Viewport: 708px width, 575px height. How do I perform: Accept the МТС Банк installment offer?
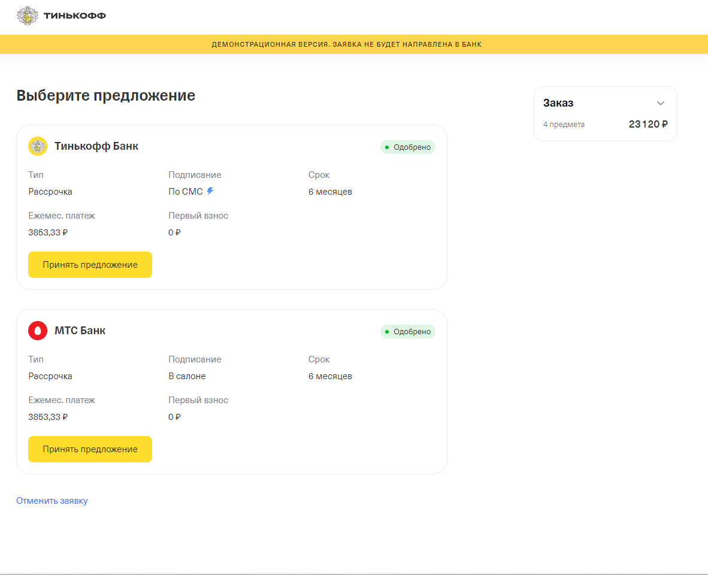click(x=90, y=449)
